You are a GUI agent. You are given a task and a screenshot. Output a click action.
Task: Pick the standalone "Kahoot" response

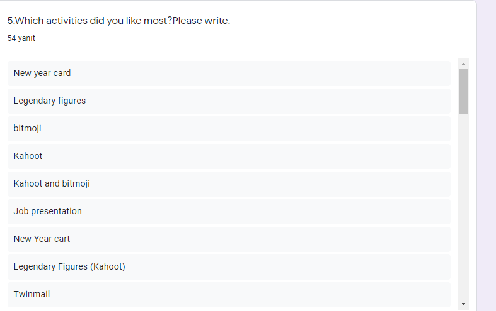[x=28, y=156]
